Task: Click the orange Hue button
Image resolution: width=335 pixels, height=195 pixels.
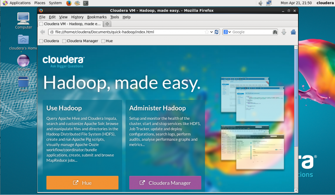Action: [82, 183]
